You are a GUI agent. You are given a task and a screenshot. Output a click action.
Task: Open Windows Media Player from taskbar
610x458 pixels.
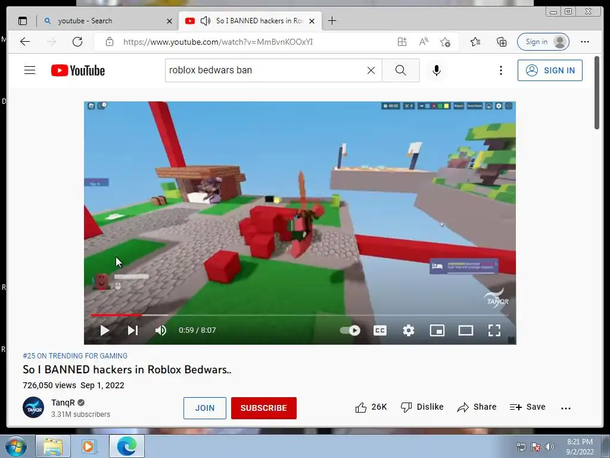click(89, 446)
